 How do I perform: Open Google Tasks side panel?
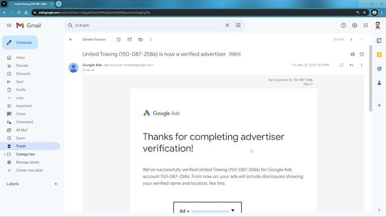pyautogui.click(x=379, y=69)
